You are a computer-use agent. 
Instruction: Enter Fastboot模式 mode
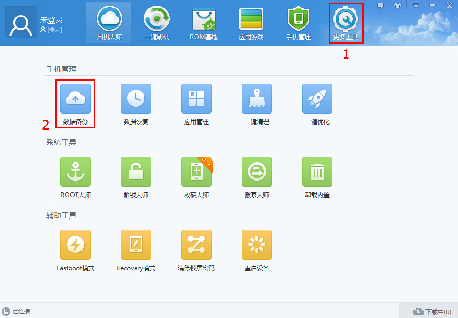pos(76,245)
